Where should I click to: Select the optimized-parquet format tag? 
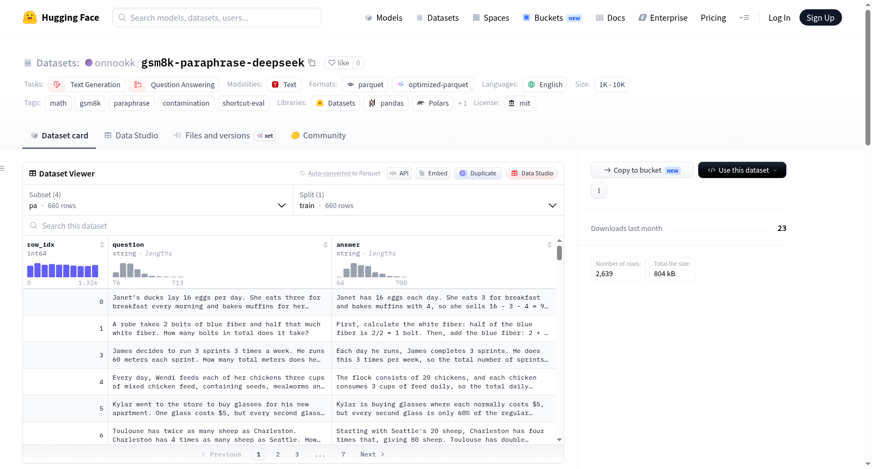(x=433, y=84)
